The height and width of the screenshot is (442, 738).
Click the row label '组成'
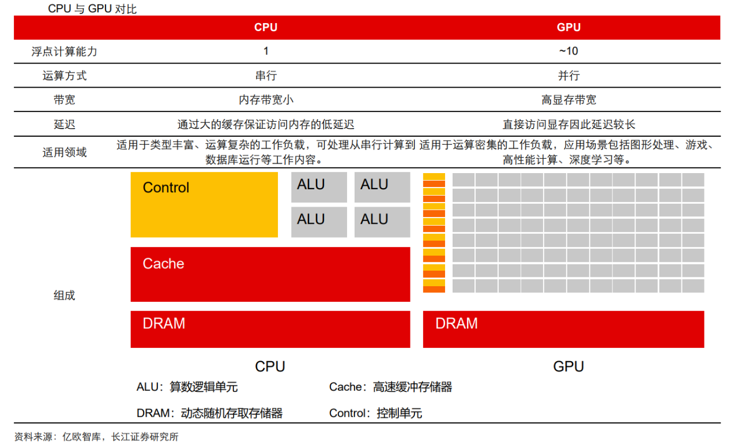[x=65, y=295]
